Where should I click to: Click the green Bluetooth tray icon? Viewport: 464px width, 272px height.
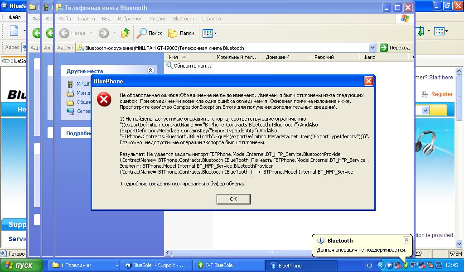tap(406, 265)
